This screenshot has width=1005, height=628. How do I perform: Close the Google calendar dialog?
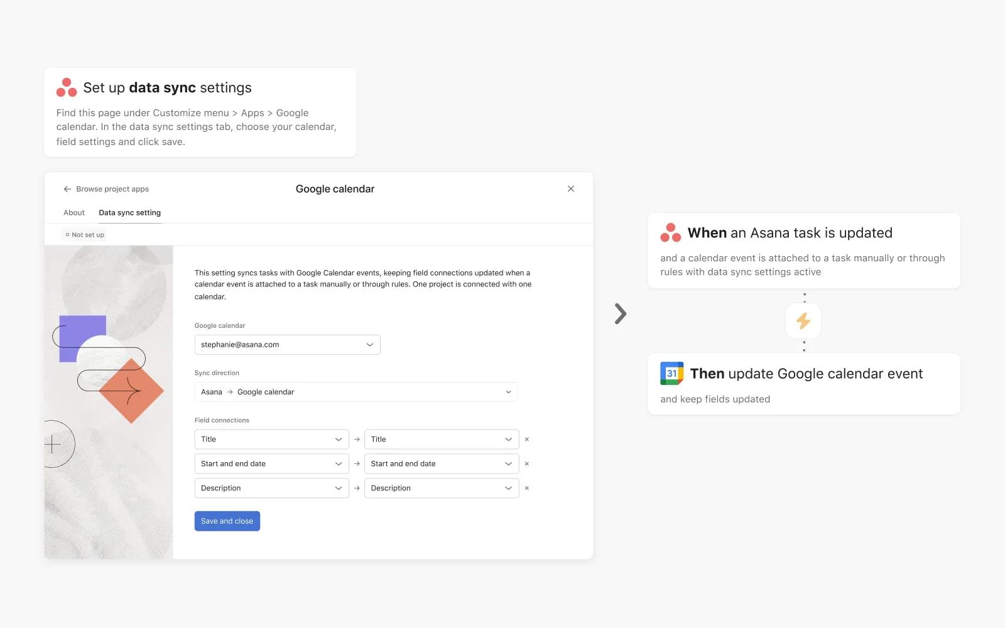tap(570, 189)
